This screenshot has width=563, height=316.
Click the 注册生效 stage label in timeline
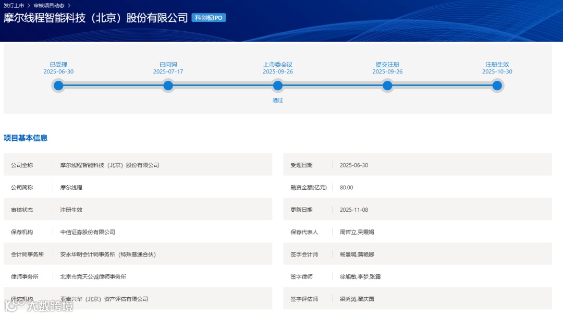pos(497,64)
